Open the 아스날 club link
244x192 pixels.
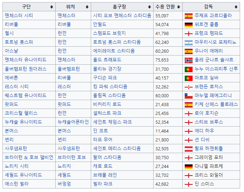pyautogui.click(x=11, y=51)
